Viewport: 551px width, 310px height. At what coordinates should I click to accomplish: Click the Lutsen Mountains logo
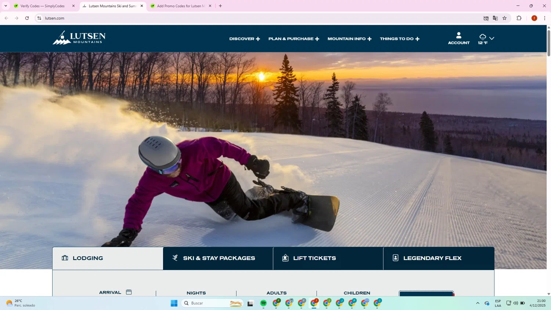[79, 38]
